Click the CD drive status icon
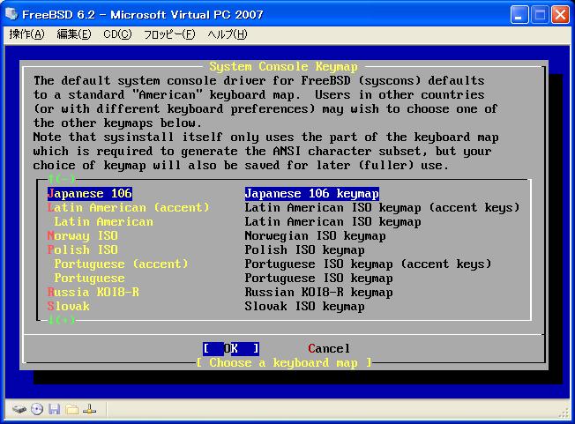 37,409
